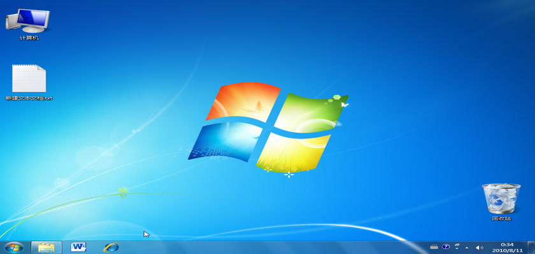Image resolution: width=535 pixels, height=254 pixels.
Task: Launch Internet Explorer from the taskbar
Action: pos(111,247)
